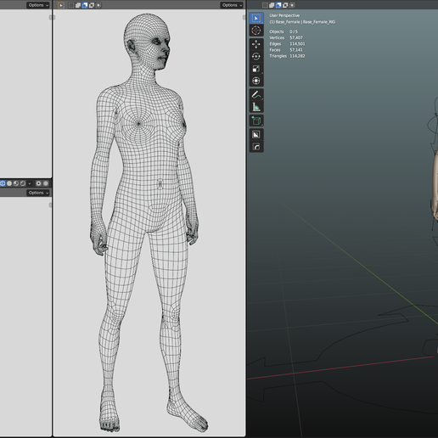Image resolution: width=438 pixels, height=438 pixels.
Task: Open the Options dropdown in the lower-left viewport
Action: (38, 193)
